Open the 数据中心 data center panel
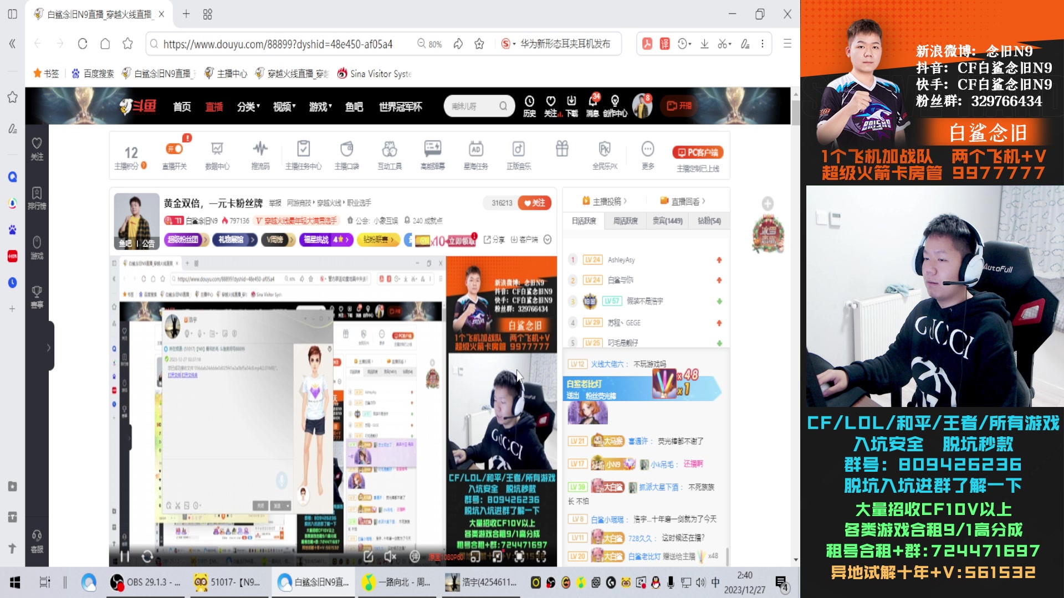This screenshot has height=598, width=1064. (x=217, y=155)
